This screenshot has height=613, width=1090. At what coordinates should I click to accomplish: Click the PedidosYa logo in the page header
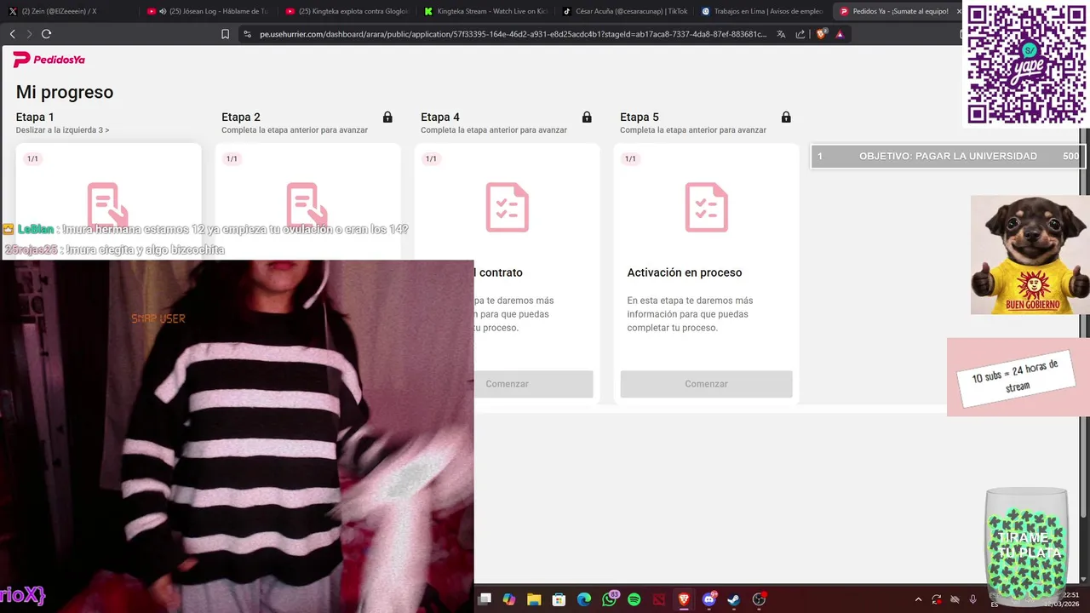pos(49,60)
